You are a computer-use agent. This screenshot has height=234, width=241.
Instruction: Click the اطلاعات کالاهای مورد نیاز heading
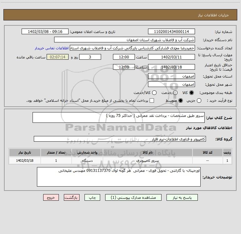pyautogui.click(x=209, y=128)
